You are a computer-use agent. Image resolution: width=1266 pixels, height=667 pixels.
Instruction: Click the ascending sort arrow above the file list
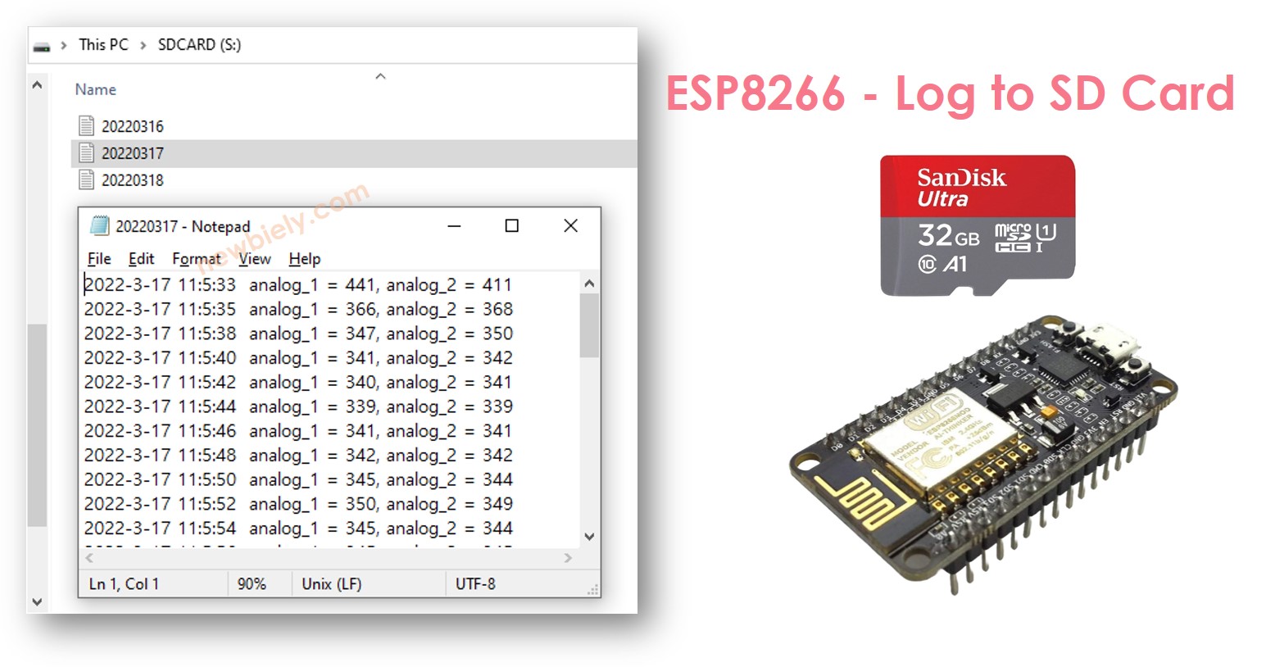tap(380, 75)
